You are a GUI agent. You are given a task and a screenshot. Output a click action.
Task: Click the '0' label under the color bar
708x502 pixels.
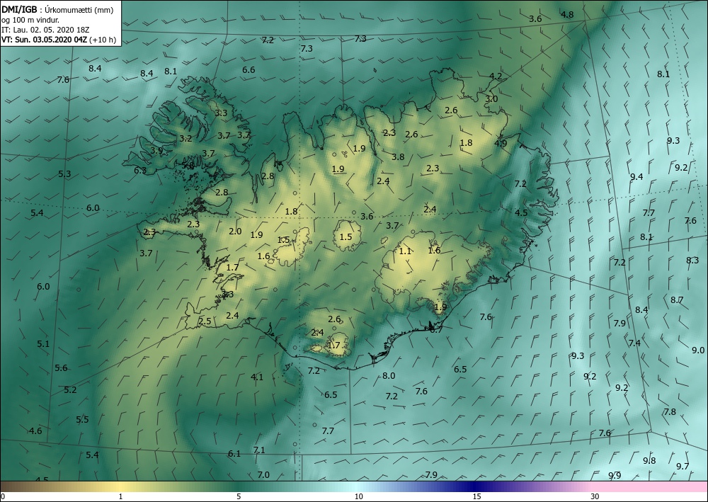[3, 497]
